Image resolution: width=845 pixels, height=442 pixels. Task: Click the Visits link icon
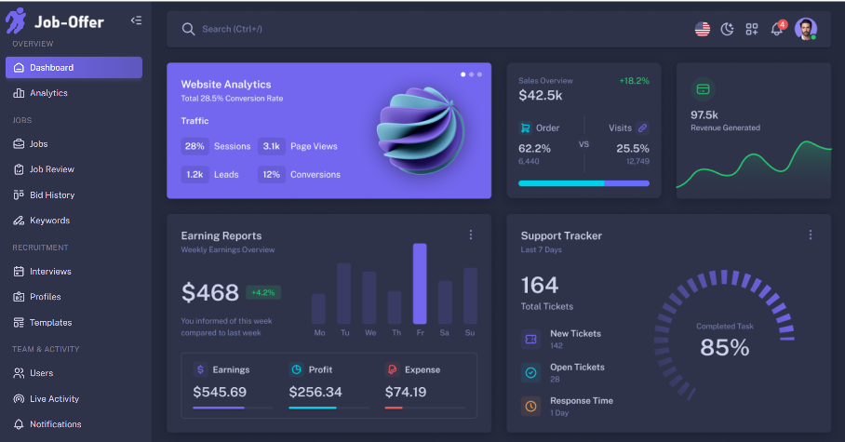click(642, 127)
